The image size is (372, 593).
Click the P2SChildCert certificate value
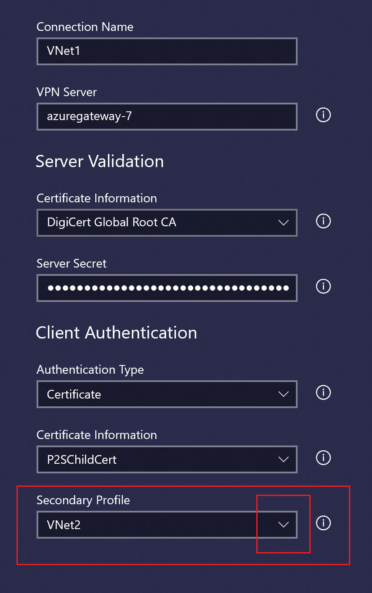coord(82,459)
